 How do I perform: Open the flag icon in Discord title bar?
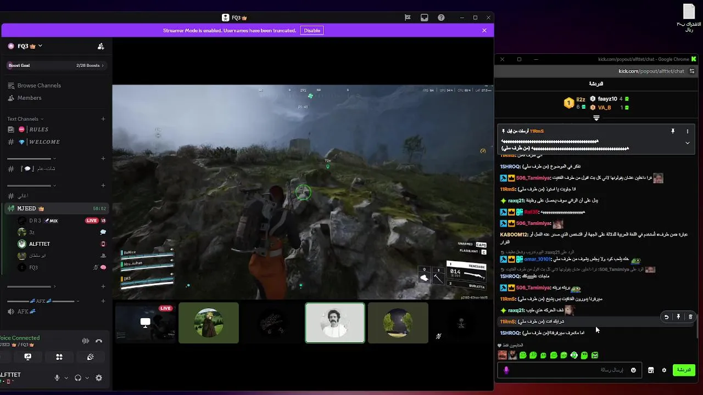[408, 18]
